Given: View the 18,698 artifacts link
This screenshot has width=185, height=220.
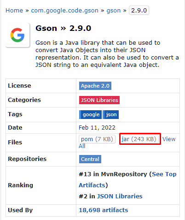Looking at the screenshot, I should point(103,210).
